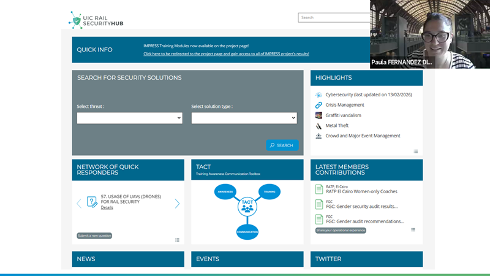
Task: Click the EVENTS section header
Action: (x=247, y=259)
